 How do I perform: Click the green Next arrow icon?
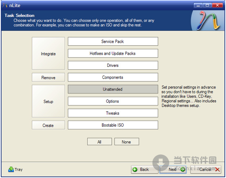(183, 169)
